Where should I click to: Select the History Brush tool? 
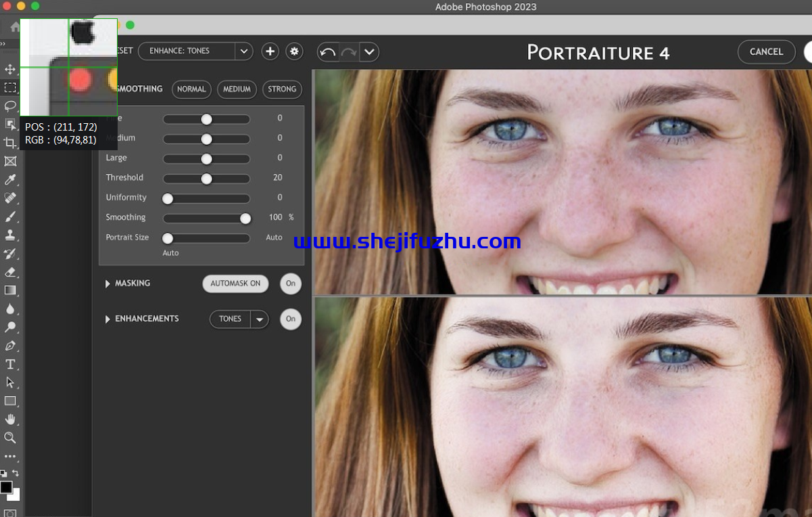10,254
